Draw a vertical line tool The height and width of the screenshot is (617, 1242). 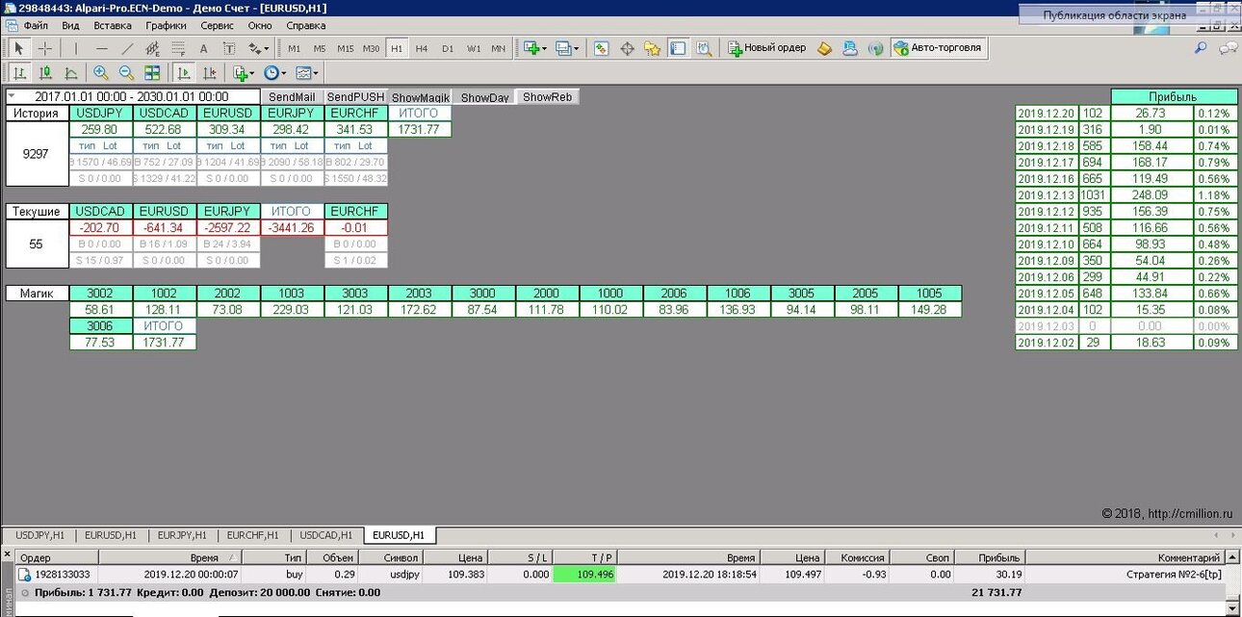76,48
